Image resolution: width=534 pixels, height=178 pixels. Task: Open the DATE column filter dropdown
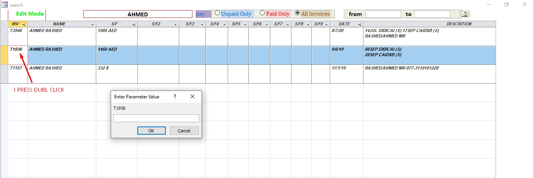[x=360, y=24]
